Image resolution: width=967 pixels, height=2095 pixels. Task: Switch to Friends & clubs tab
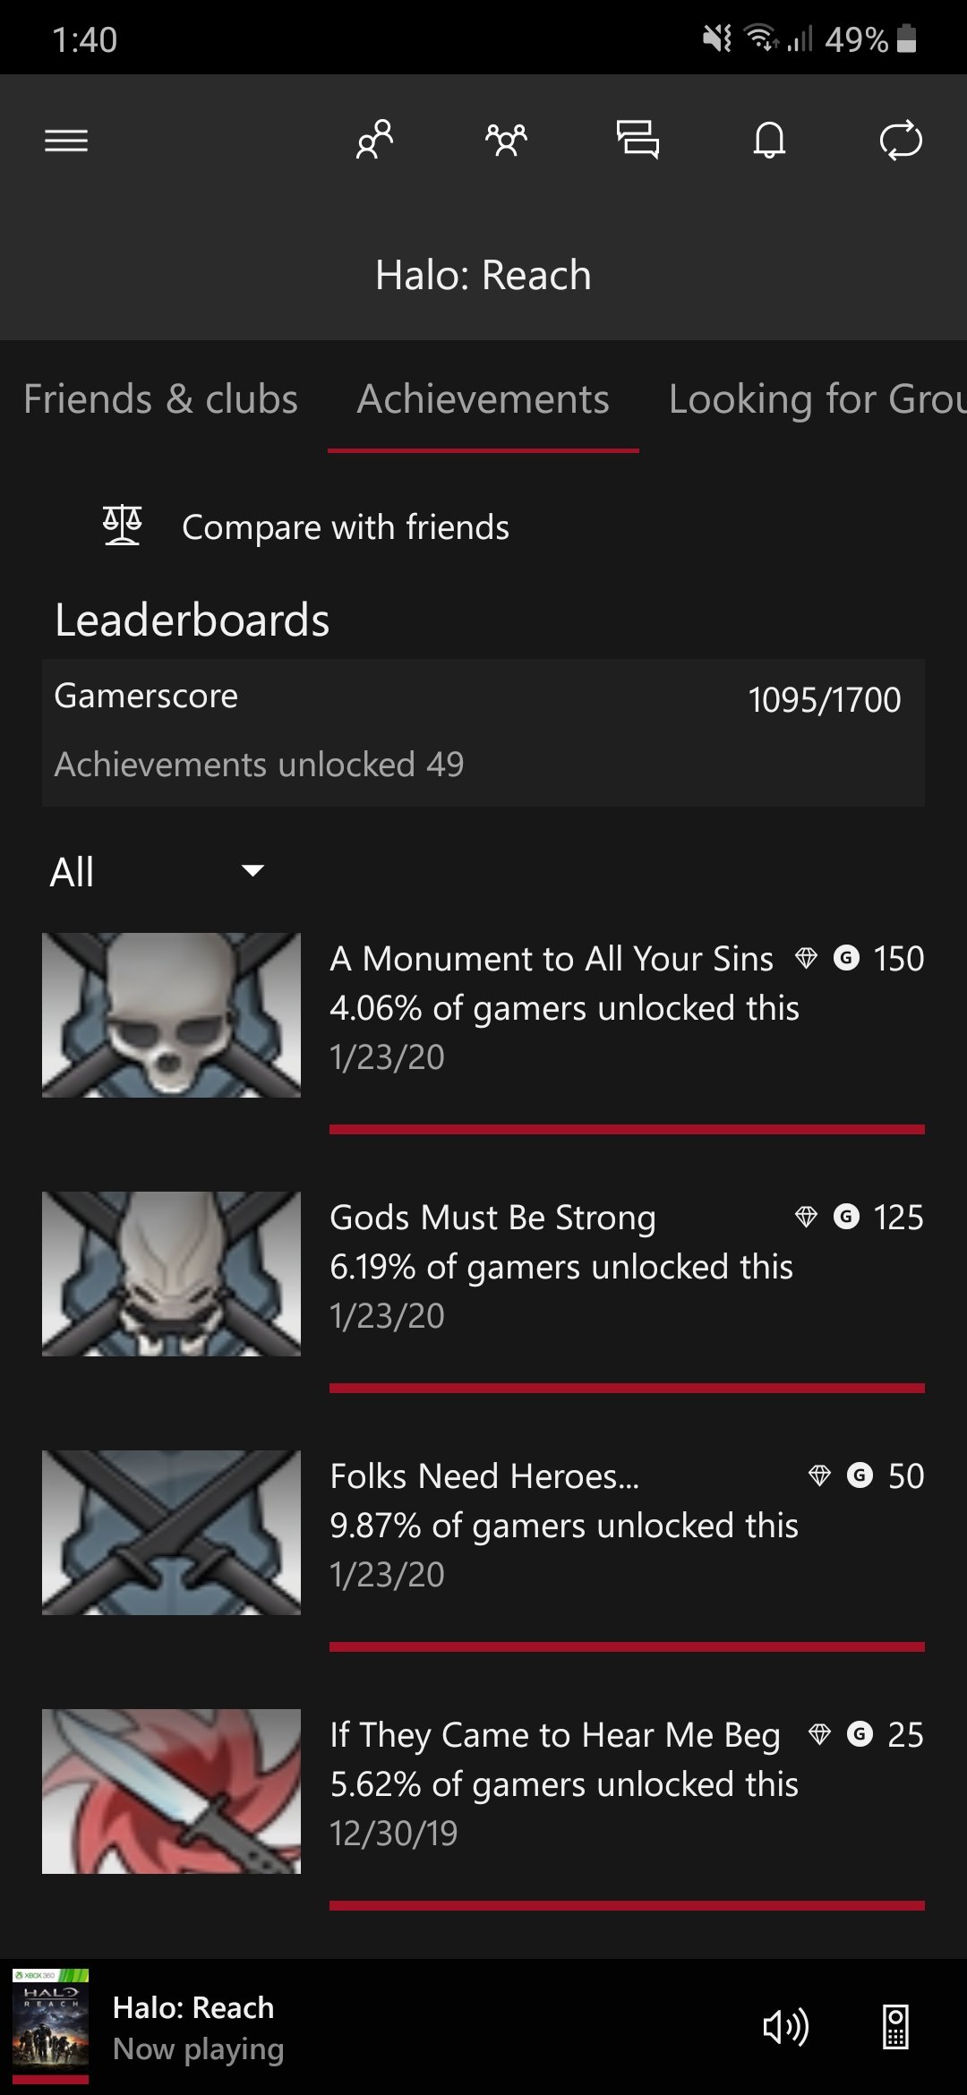pos(160,399)
